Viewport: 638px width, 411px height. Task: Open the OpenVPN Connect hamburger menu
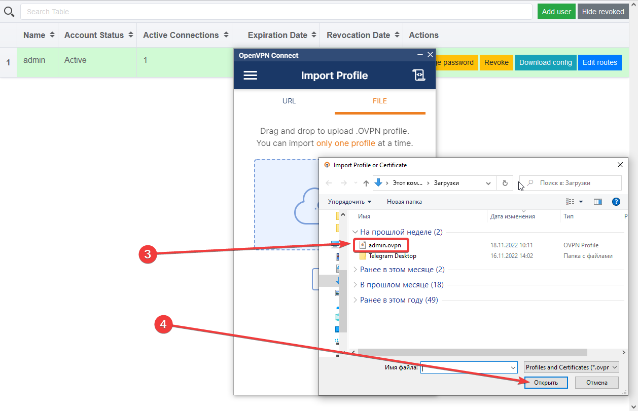[251, 76]
